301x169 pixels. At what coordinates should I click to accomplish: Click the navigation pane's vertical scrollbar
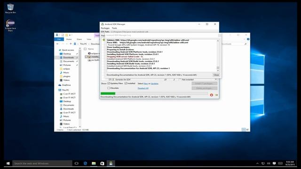click(80, 84)
